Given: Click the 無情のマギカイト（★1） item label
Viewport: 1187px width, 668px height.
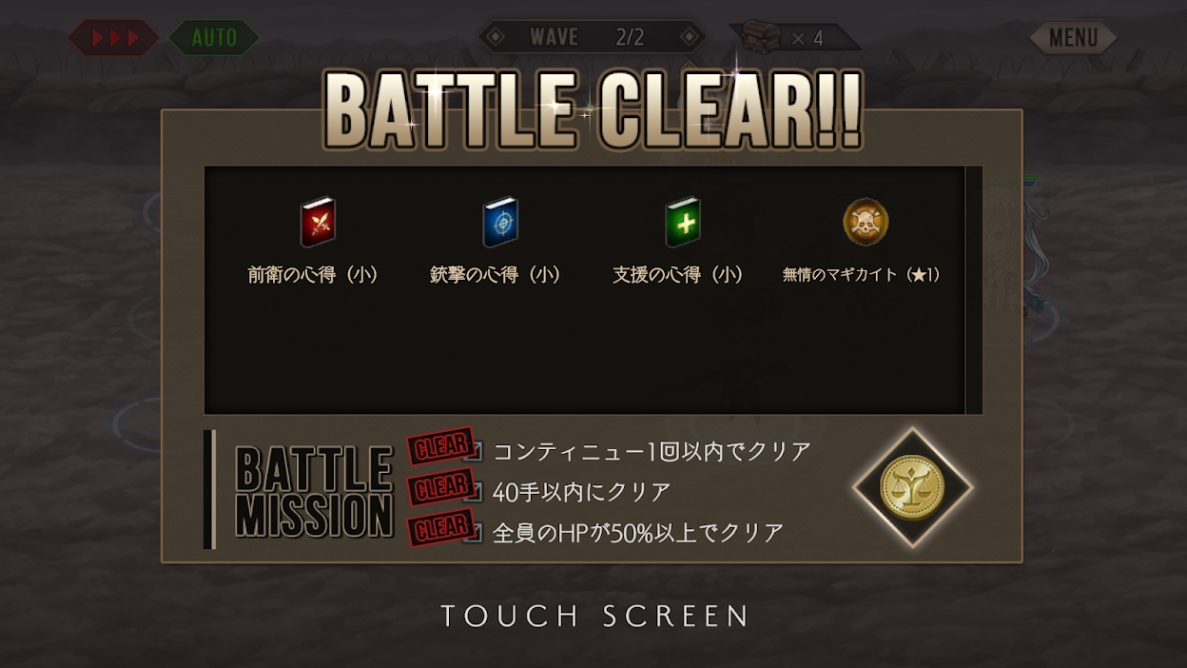Looking at the screenshot, I should tap(862, 275).
